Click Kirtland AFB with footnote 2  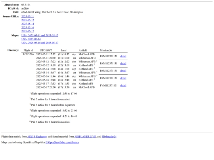point(87,65)
